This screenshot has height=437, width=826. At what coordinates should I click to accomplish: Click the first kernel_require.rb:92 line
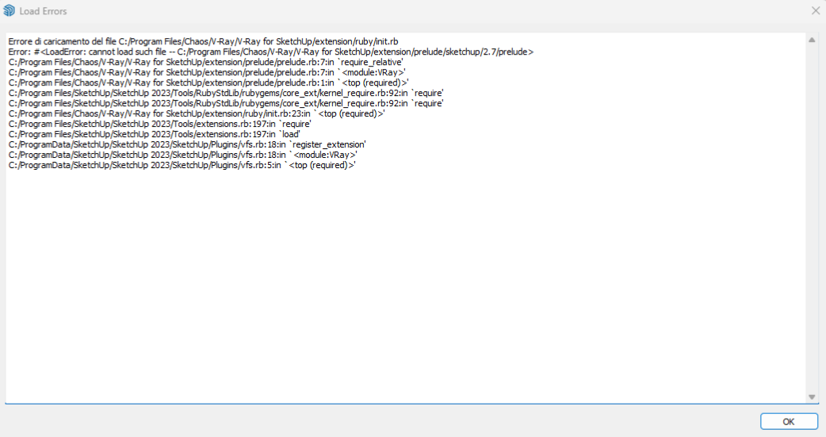click(x=226, y=94)
